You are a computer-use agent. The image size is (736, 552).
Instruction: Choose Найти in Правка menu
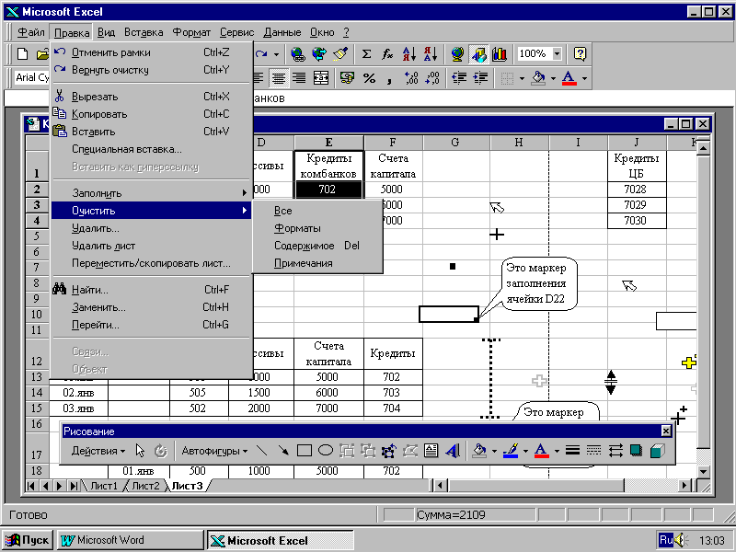click(151, 290)
